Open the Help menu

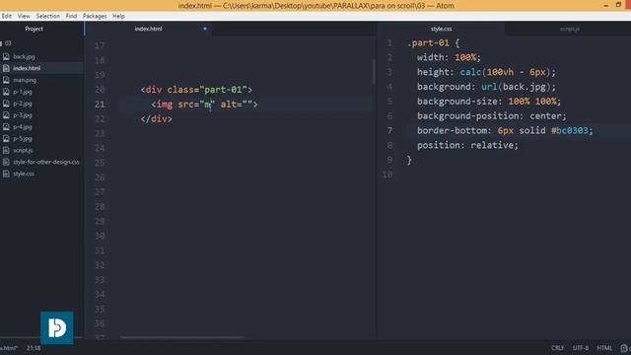tap(118, 16)
